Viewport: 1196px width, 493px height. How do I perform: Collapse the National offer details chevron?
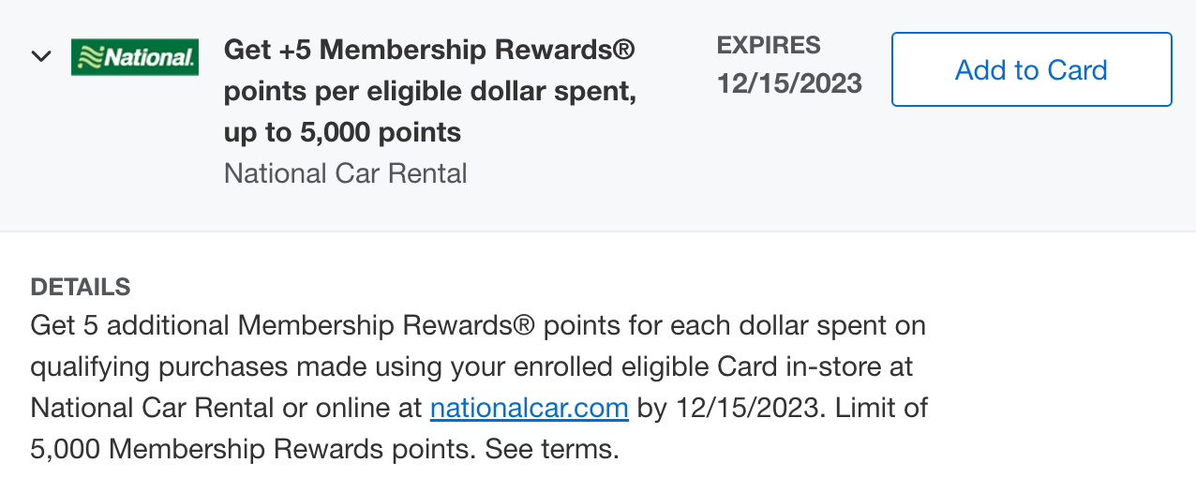40,56
